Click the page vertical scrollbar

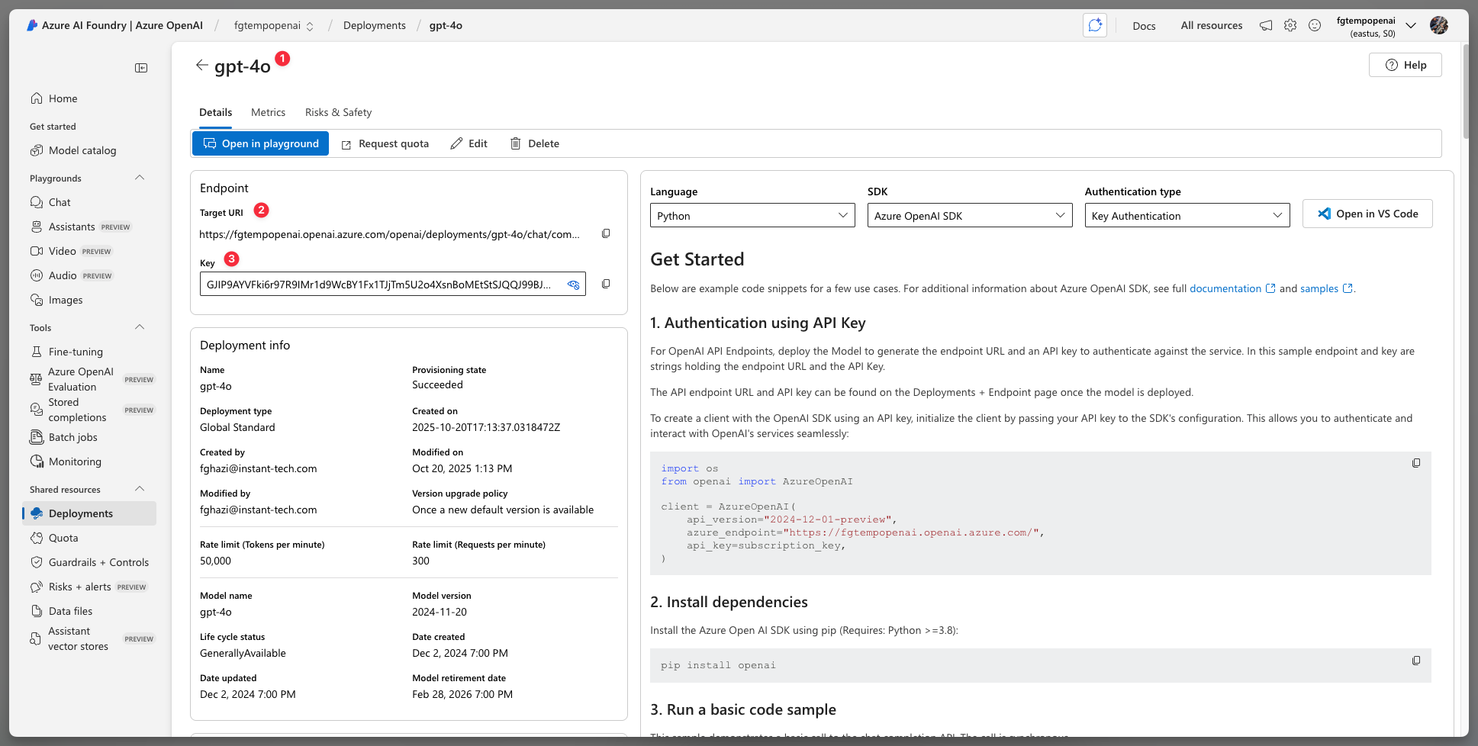coord(1466,92)
